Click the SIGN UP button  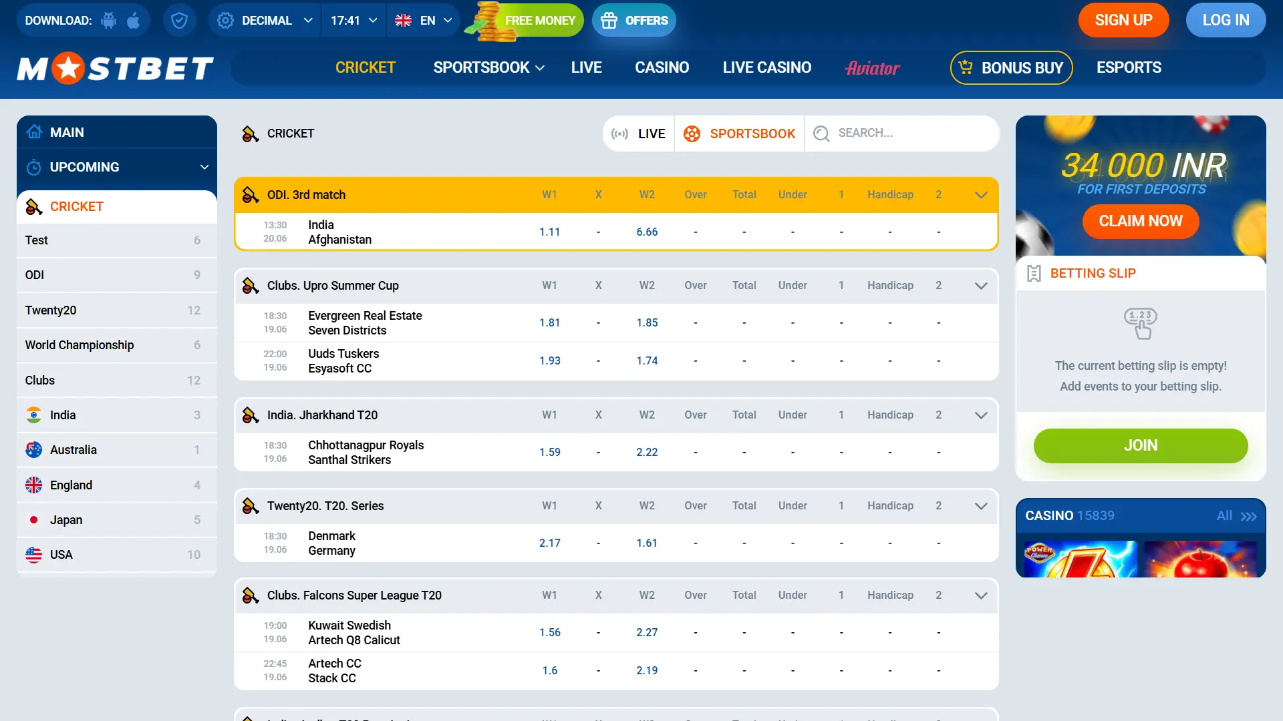[1123, 20]
